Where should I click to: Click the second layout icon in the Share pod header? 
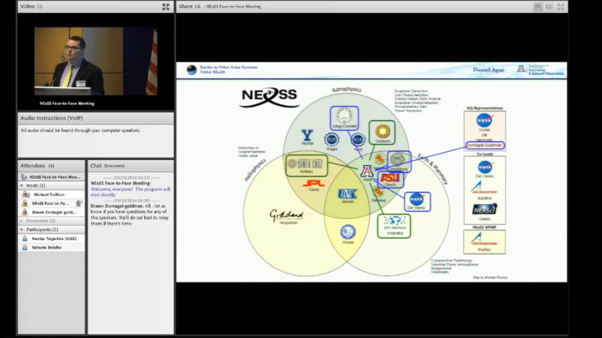549,7
